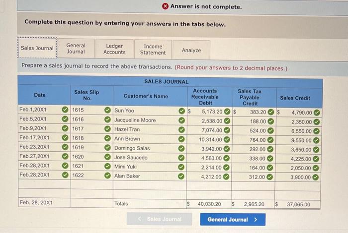The image size is (348, 233).
Task: Click green check beside 9,550.00 sales credit
Action: [x=316, y=140]
